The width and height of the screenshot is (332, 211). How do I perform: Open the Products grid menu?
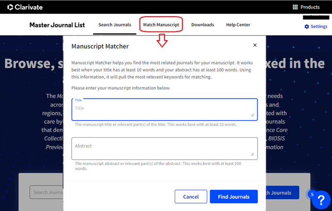click(306, 7)
